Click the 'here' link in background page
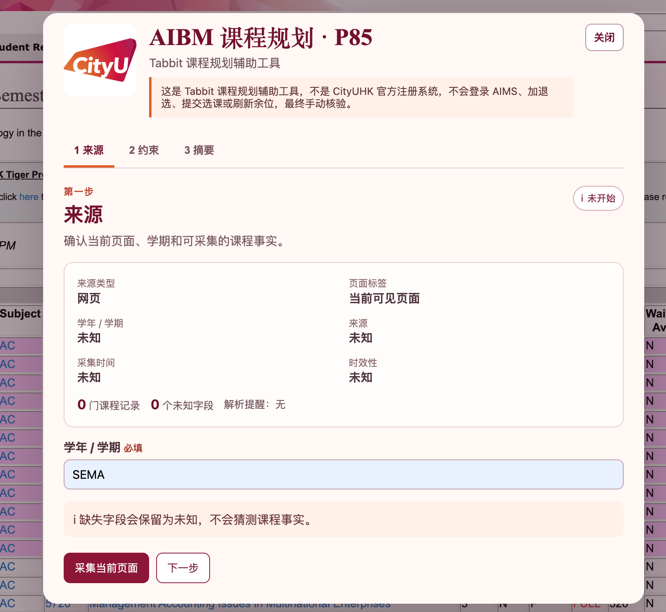This screenshot has height=612, width=666. [29, 197]
